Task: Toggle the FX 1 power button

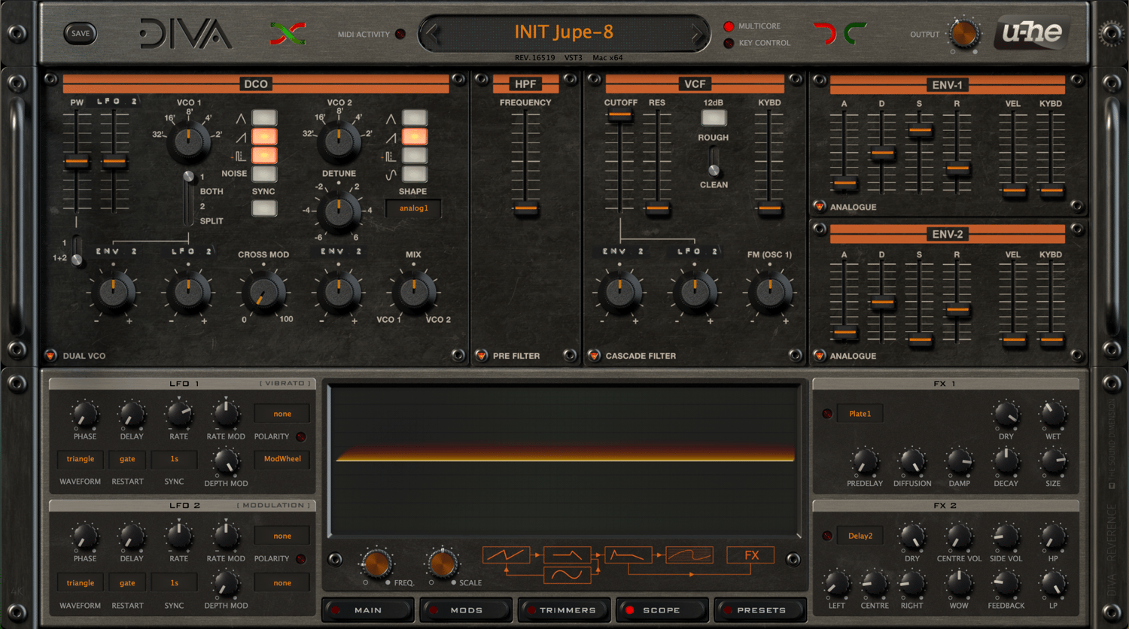Action: [827, 414]
